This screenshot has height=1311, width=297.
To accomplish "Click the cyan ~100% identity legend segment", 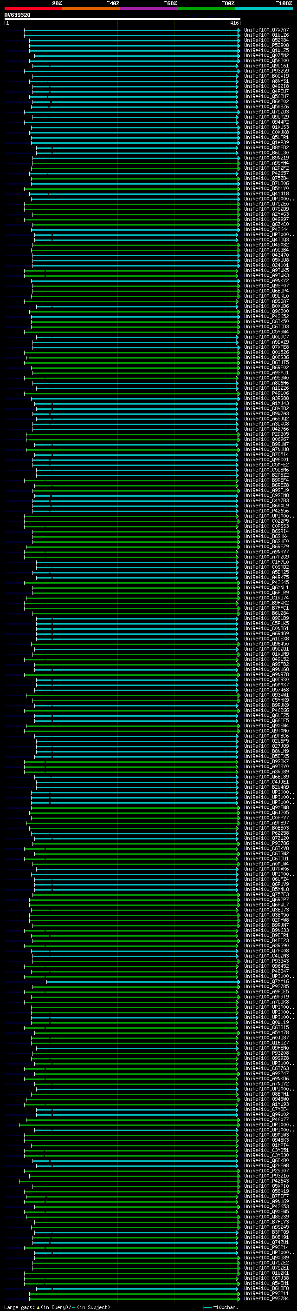I will click(264, 8).
